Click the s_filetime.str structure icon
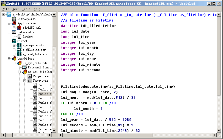 [x=19, y=50]
